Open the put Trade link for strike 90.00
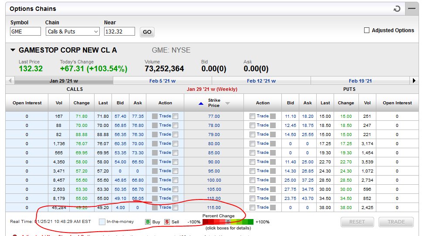 point(263,162)
